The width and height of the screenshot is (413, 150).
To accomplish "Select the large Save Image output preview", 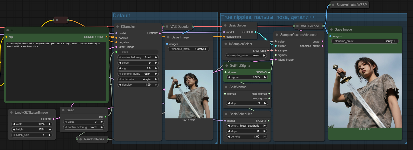I will (365, 90).
